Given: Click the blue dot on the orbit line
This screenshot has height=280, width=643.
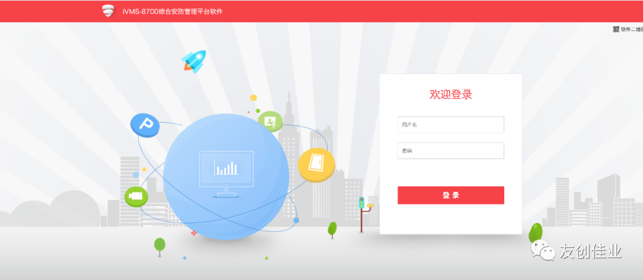Looking at the screenshot, I should 296,220.
